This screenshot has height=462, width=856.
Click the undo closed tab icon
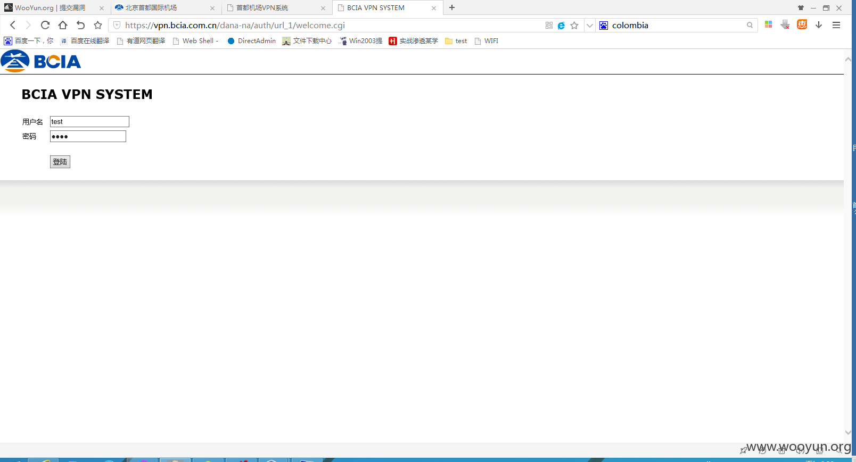coord(80,25)
